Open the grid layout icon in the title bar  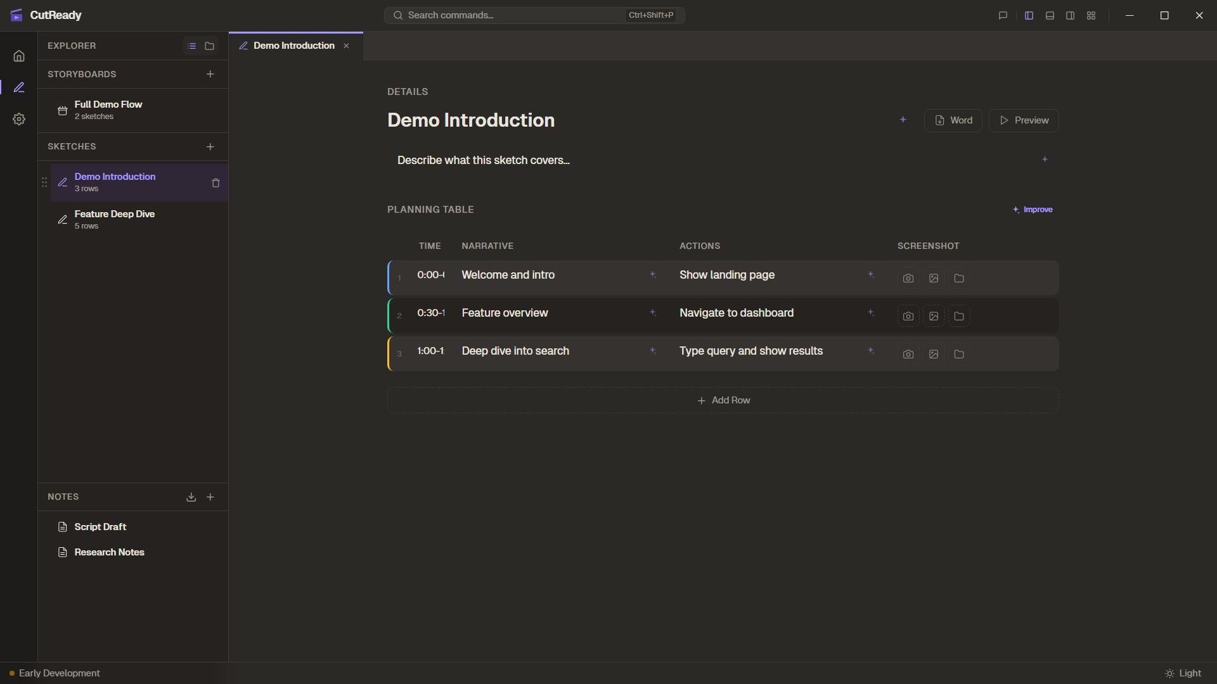[x=1091, y=15]
